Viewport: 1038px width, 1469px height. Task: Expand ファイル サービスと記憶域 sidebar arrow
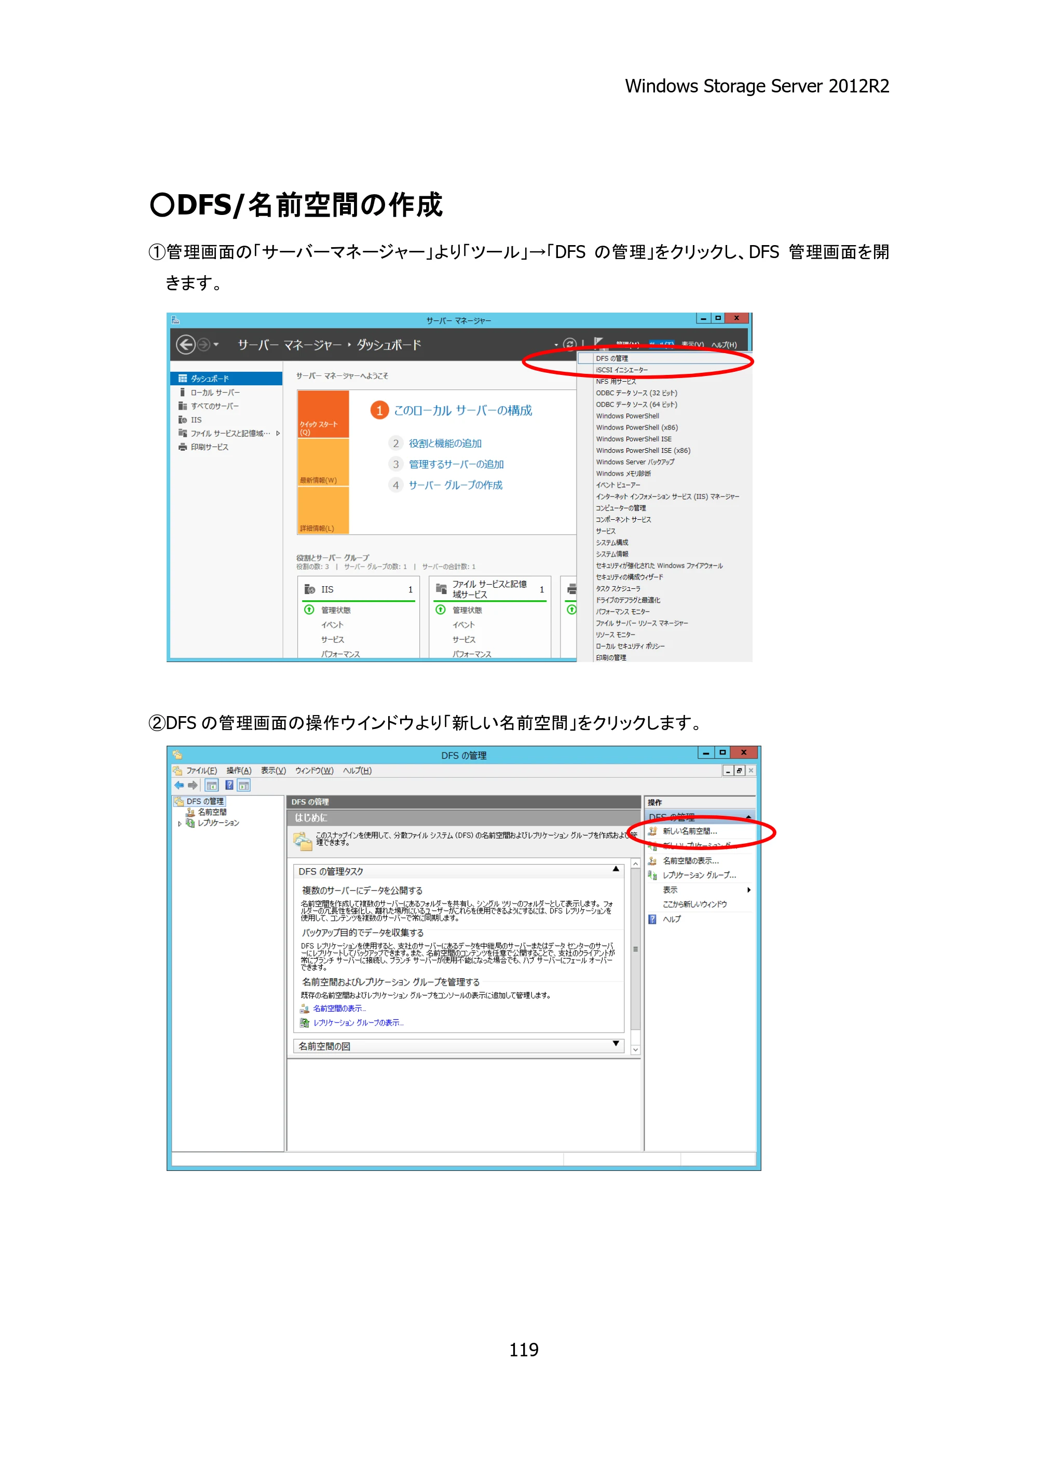(x=278, y=434)
